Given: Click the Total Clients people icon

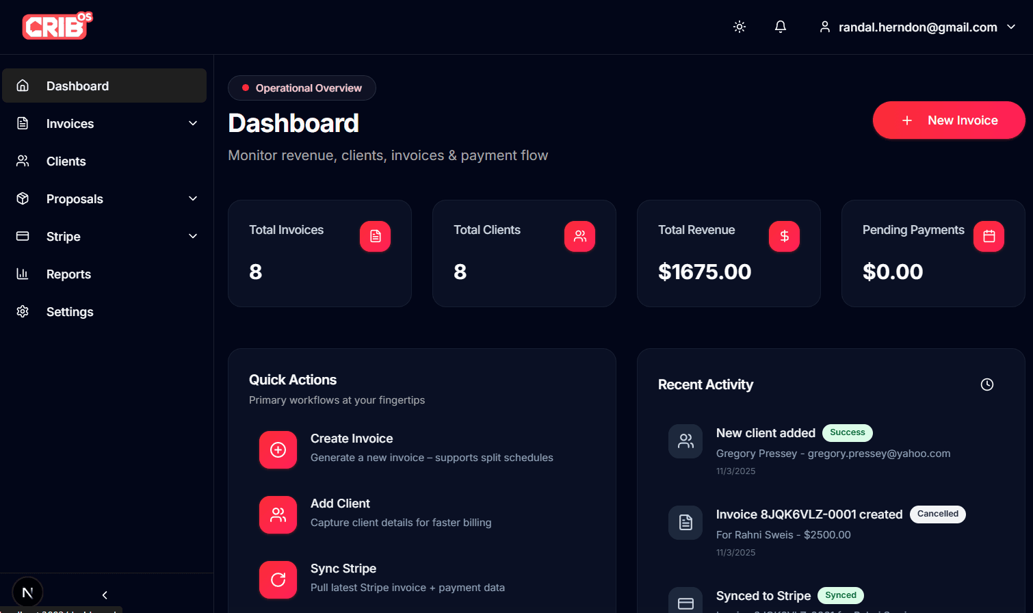Looking at the screenshot, I should point(579,236).
